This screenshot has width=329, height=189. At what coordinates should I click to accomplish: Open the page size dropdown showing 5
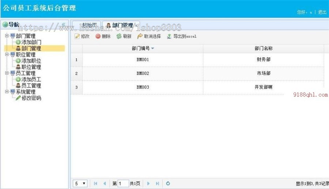[x=80, y=184]
